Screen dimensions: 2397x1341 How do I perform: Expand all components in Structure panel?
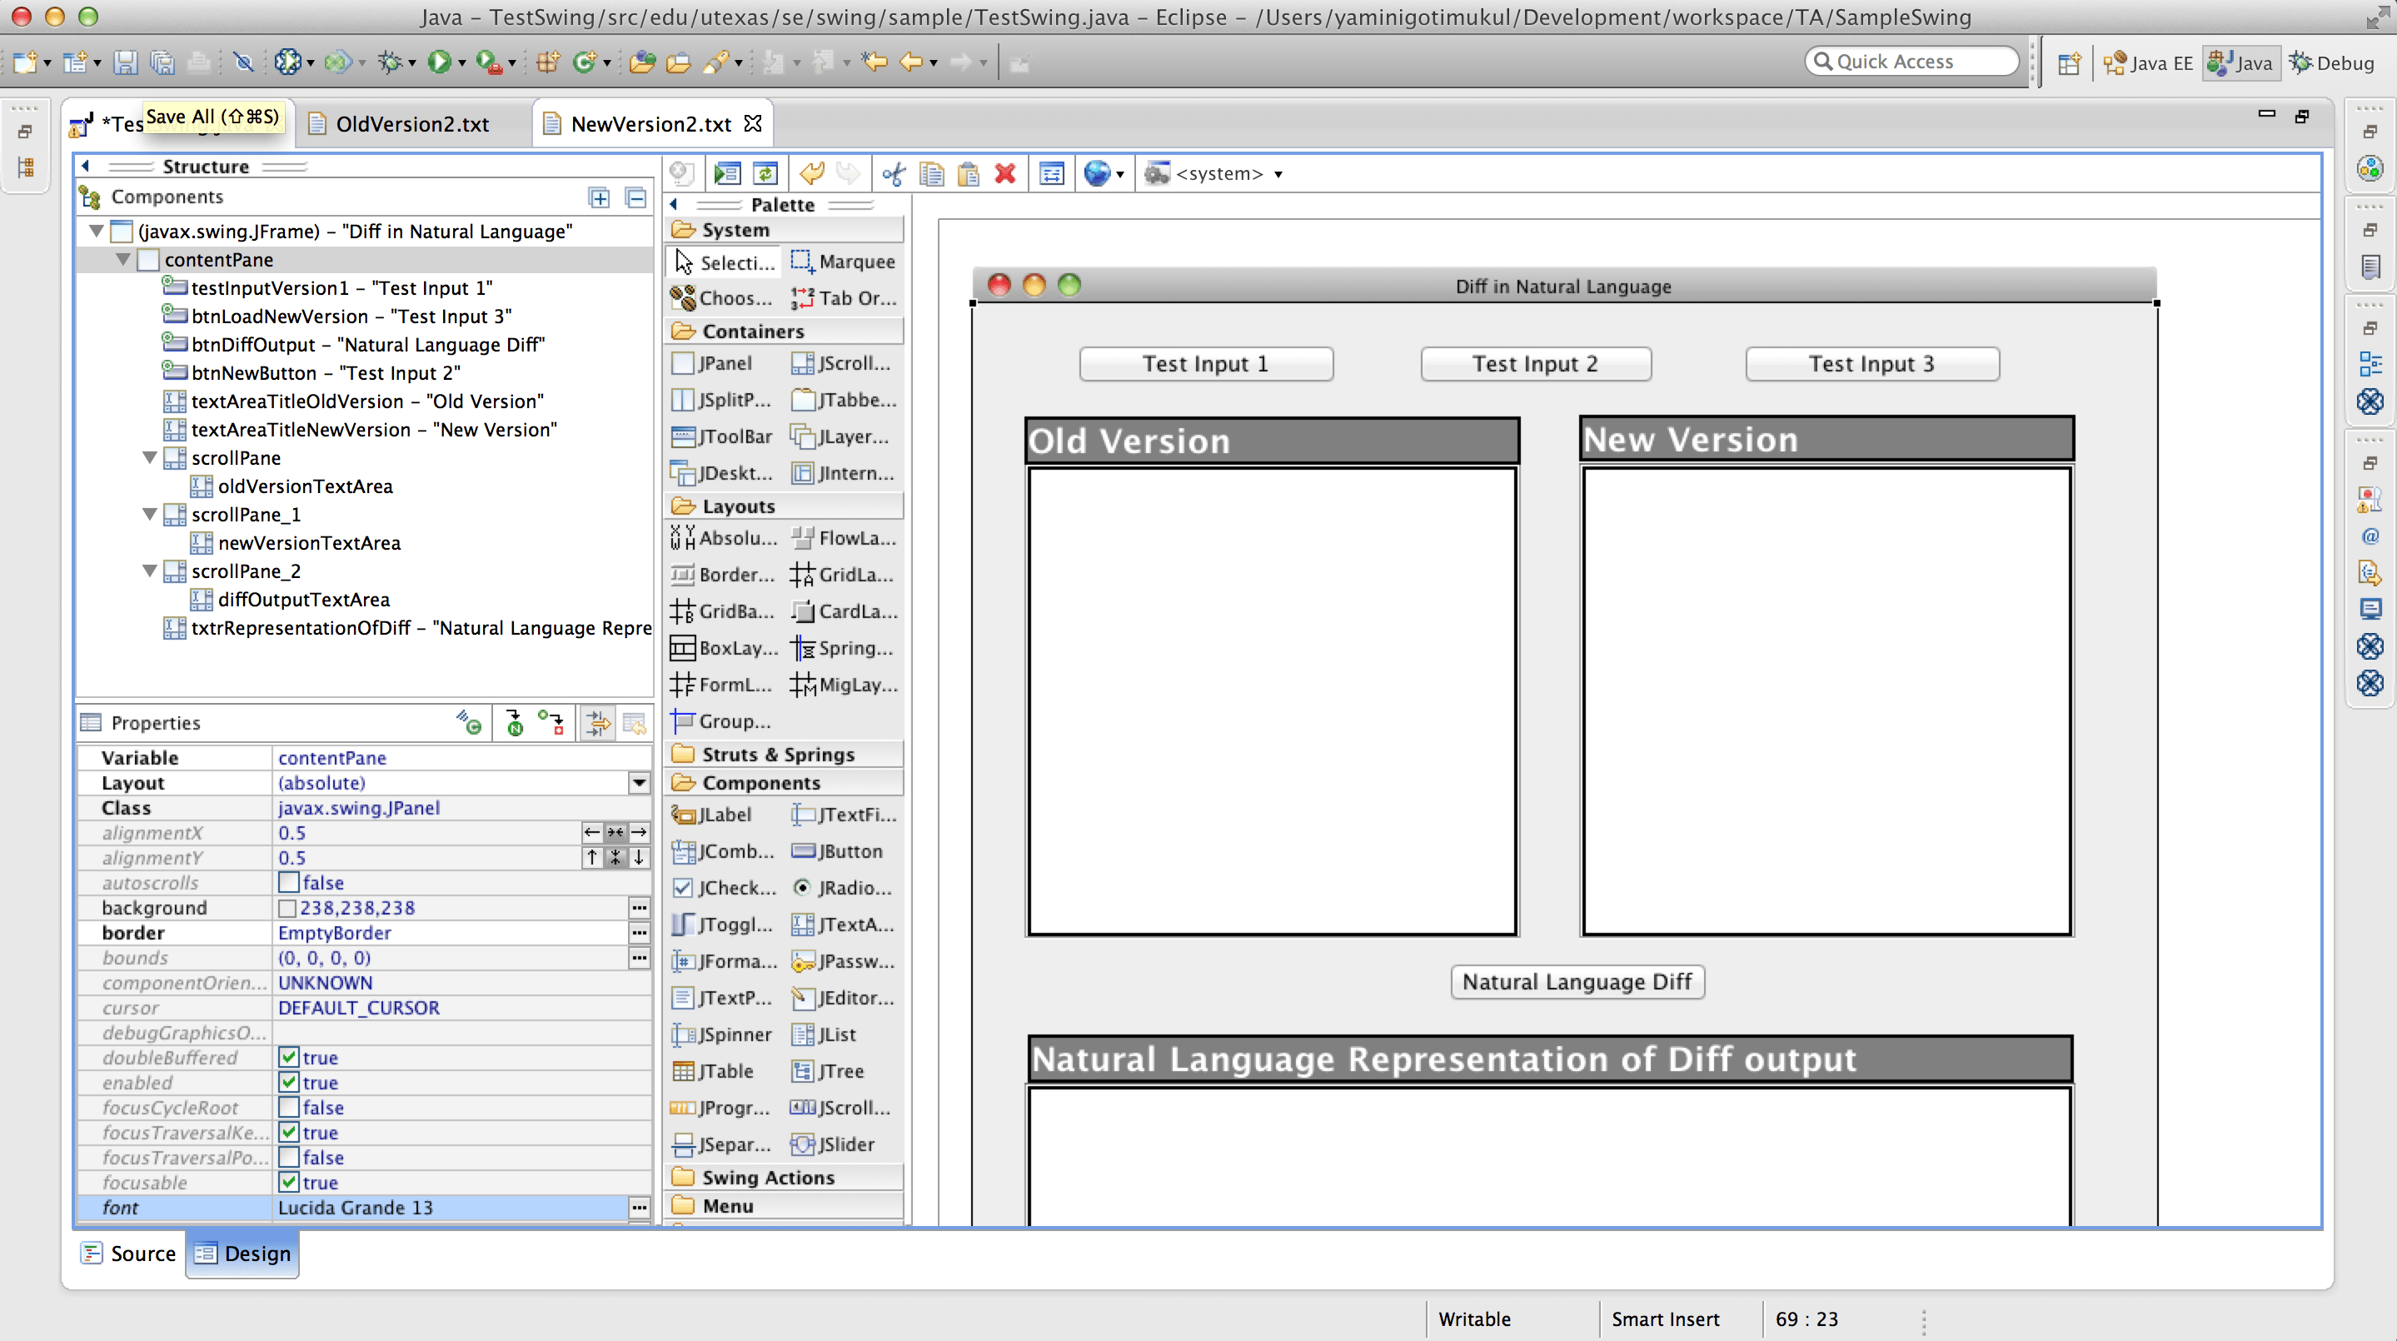pyautogui.click(x=600, y=197)
